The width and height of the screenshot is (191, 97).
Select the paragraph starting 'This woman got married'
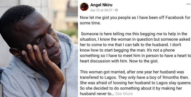(x=135, y=83)
